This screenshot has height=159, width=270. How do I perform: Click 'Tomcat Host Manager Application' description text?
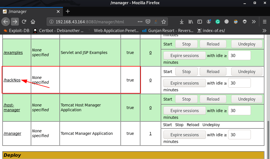click(x=81, y=107)
